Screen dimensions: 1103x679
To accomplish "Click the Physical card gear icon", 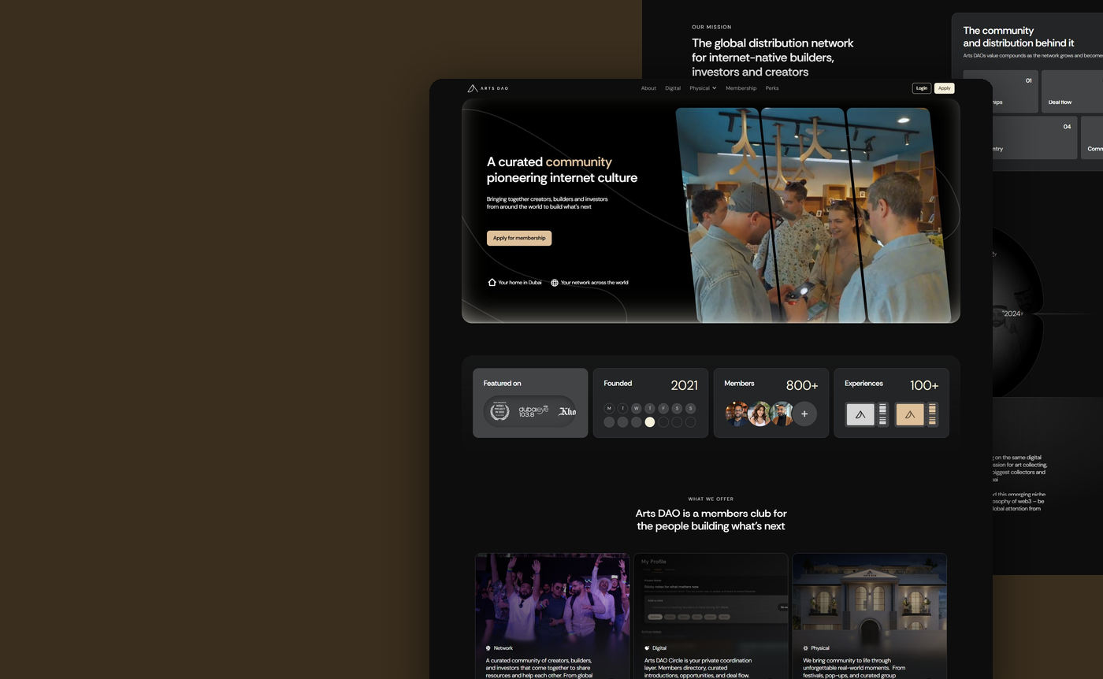I will pos(806,648).
